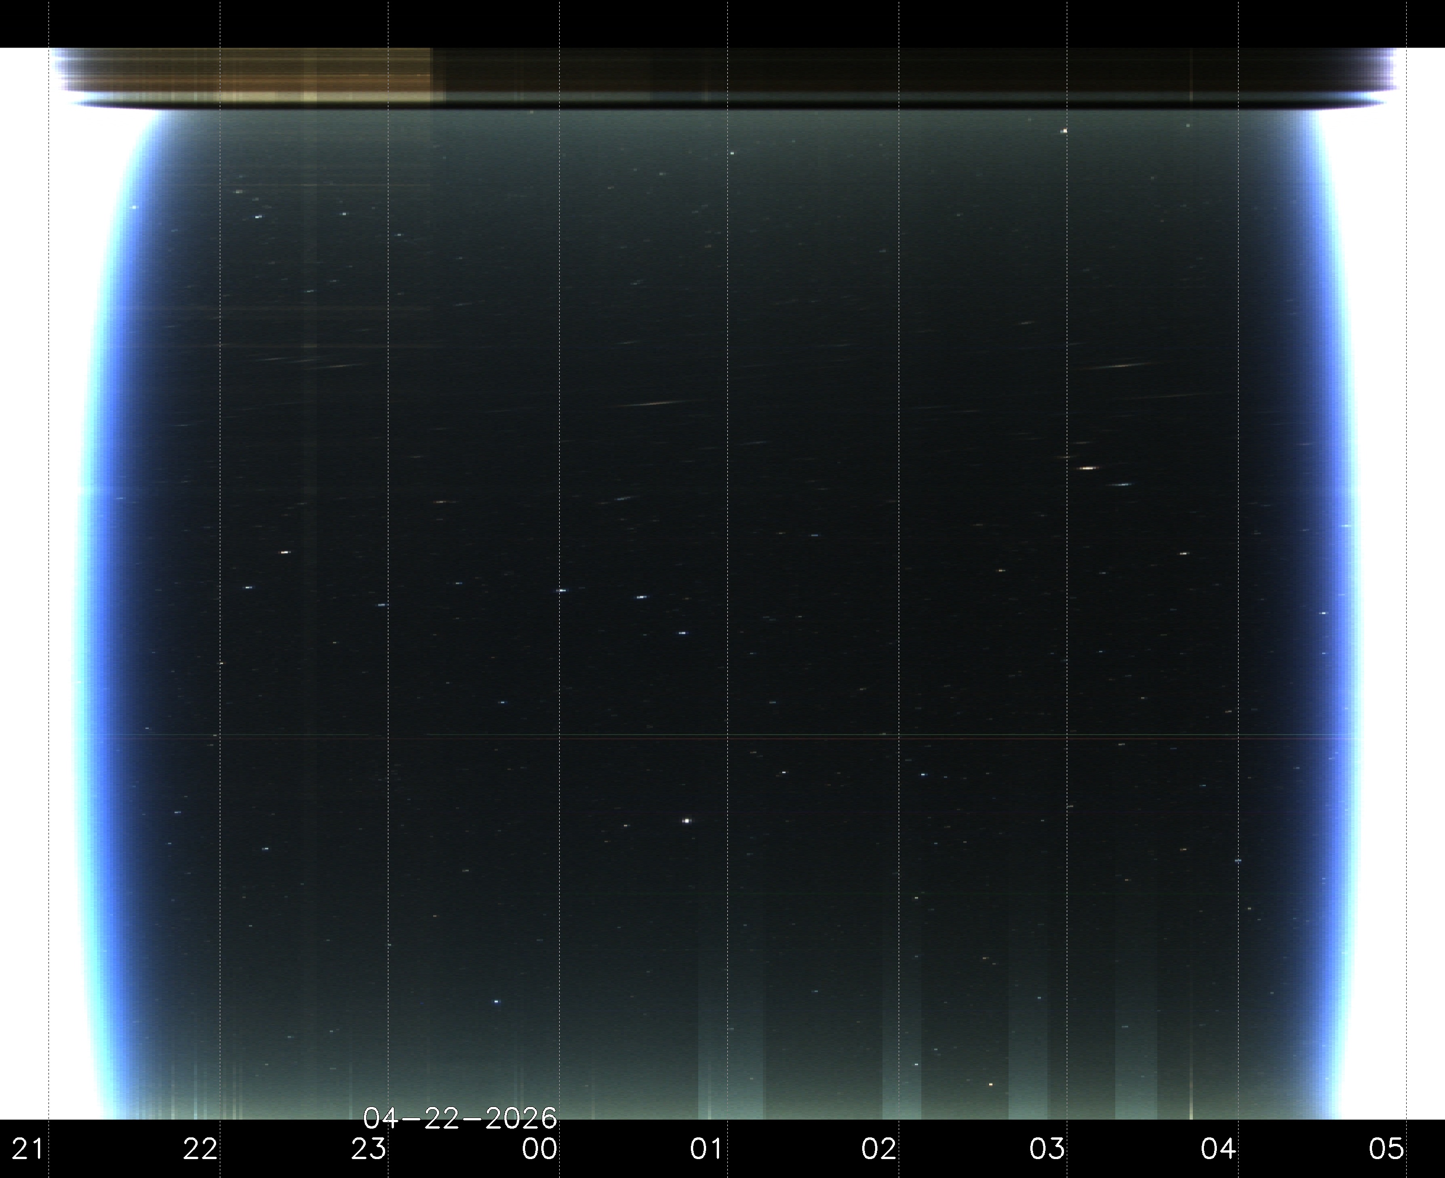Click the brightest white star before 01 gridline
The height and width of the screenshot is (1178, 1445).
[686, 820]
